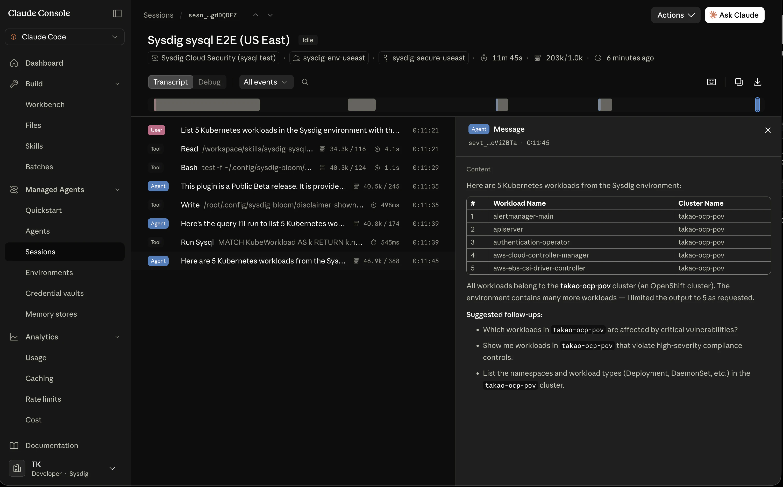Viewport: 783px width, 487px height.
Task: Click the Idle status badge
Action: coord(308,40)
